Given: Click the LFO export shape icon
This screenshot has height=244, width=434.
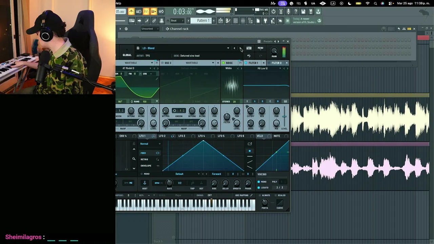Looking at the screenshot, I should pyautogui.click(x=250, y=144).
